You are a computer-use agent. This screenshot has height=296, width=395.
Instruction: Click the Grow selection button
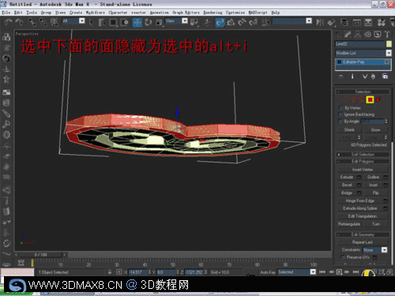pyautogui.click(x=375, y=129)
